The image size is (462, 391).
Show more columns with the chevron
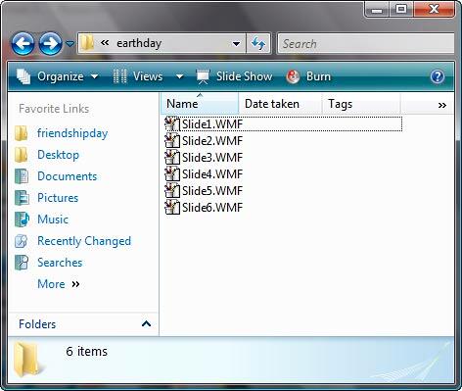click(442, 105)
